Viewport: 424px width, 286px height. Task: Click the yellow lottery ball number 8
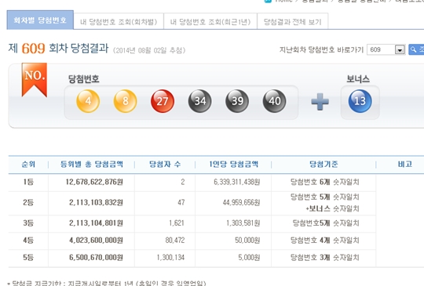[x=125, y=101]
